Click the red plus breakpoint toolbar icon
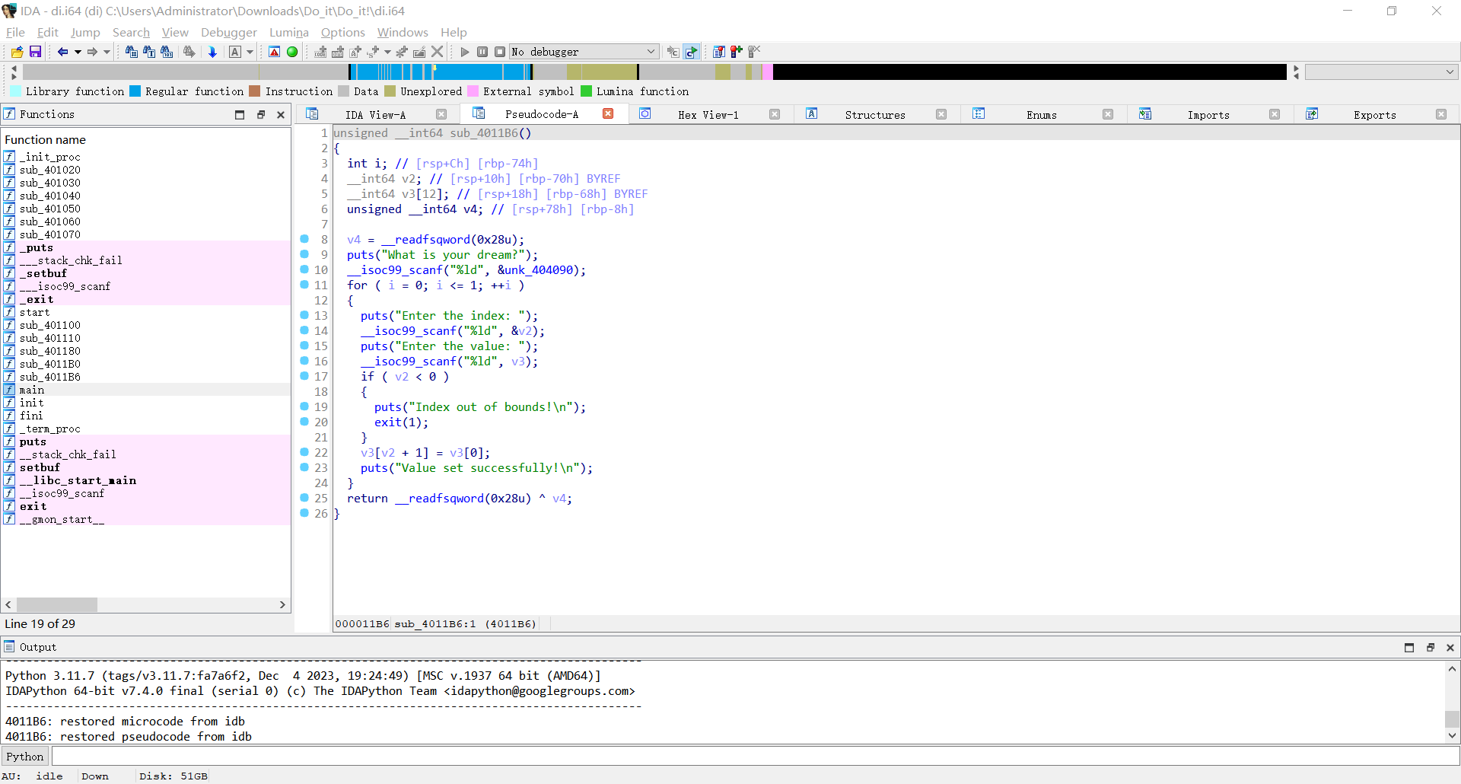The image size is (1461, 784). tap(736, 52)
